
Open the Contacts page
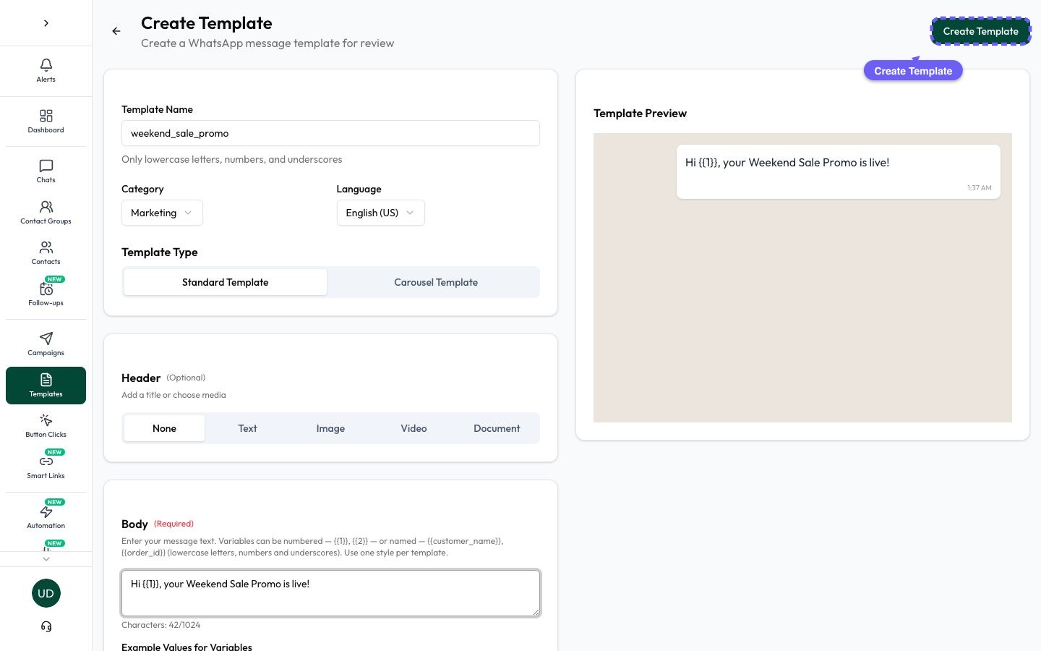click(x=46, y=253)
